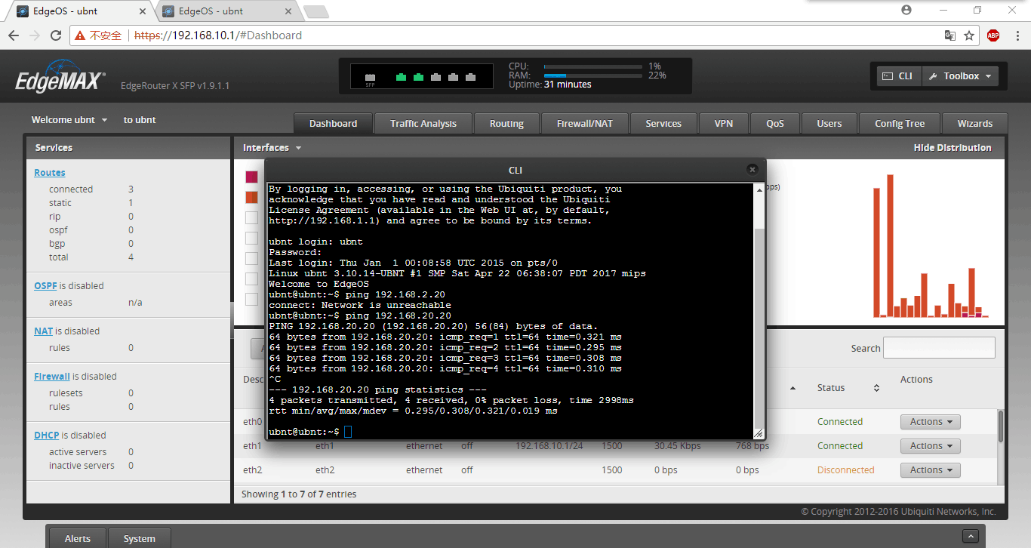Click the crimson legend color swatch

pos(251,177)
